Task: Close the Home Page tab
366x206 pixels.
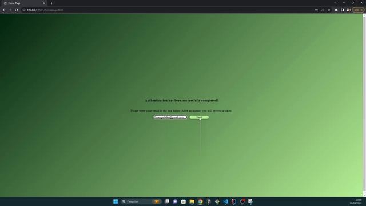Action: [44, 3]
